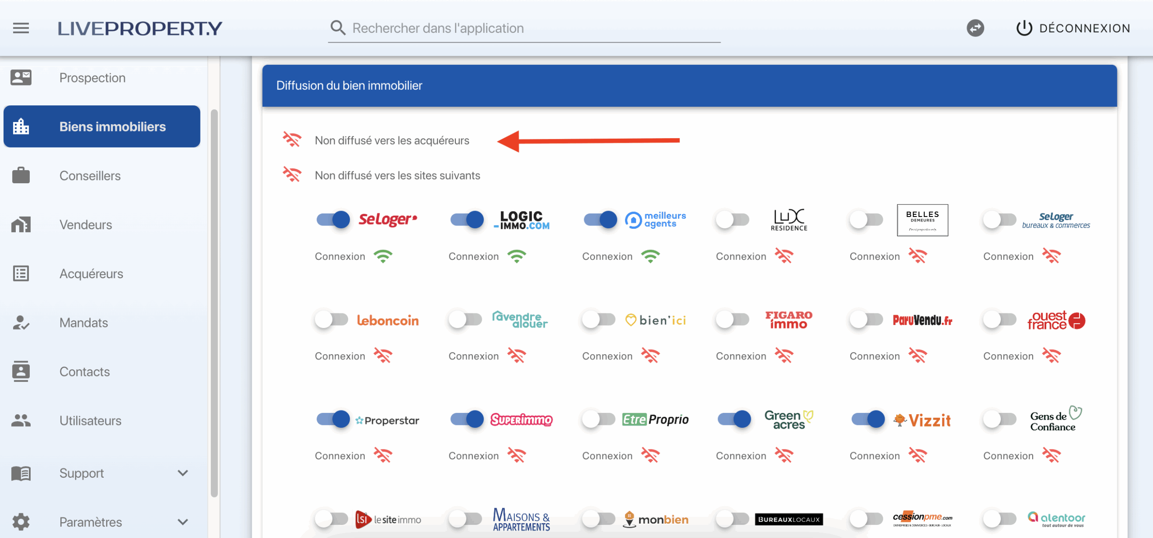The image size is (1153, 538).
Task: Click the SeLoger green connection icon
Action: click(383, 256)
